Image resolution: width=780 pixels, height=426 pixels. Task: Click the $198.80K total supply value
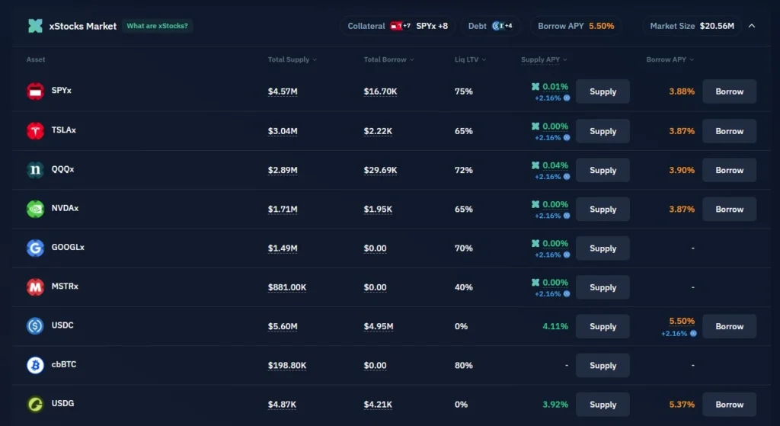(x=287, y=365)
